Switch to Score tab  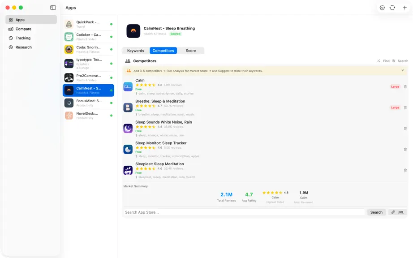coord(191,51)
